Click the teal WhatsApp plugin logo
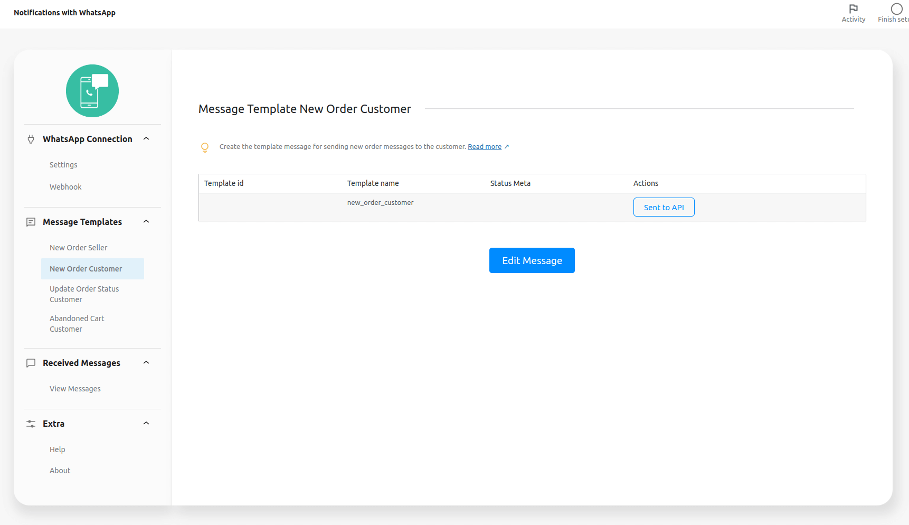The height and width of the screenshot is (525, 909). [x=92, y=90]
